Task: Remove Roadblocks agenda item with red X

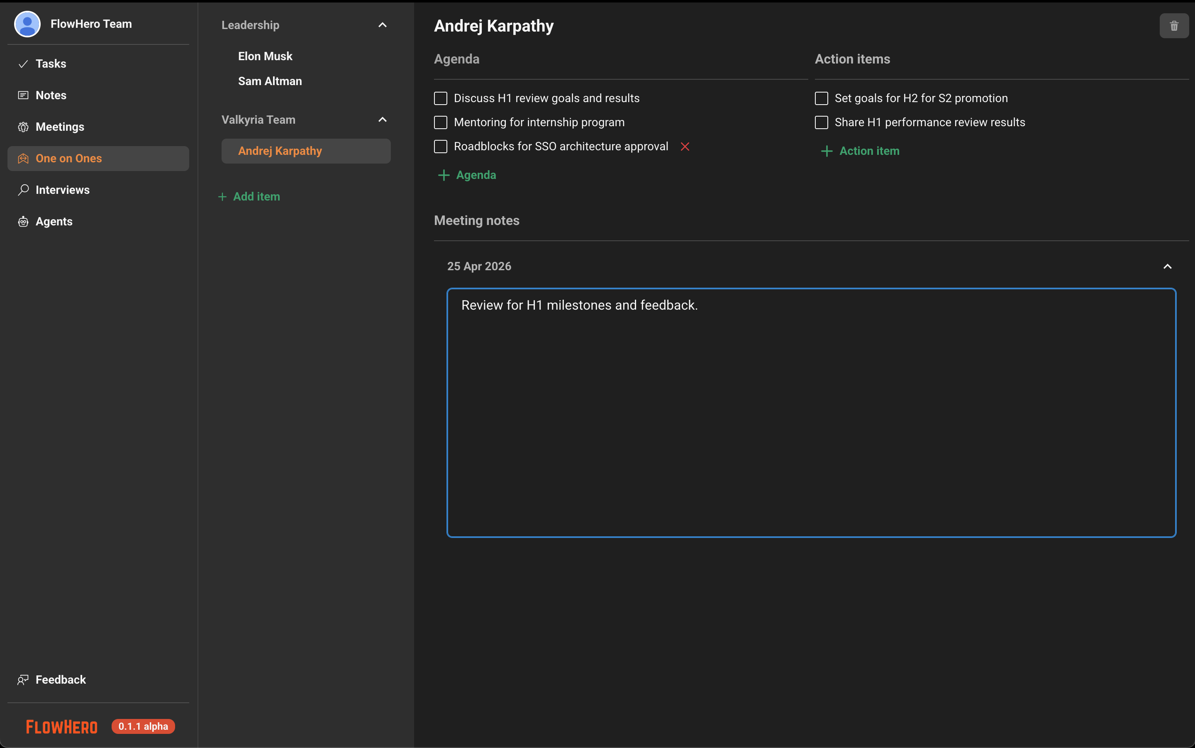Action: tap(685, 147)
